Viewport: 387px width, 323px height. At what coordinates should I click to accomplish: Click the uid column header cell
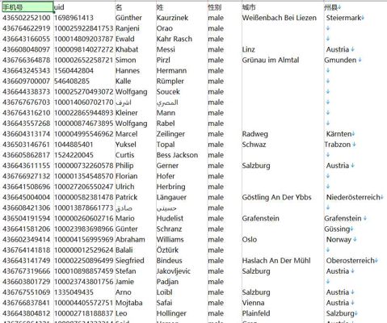(x=84, y=7)
